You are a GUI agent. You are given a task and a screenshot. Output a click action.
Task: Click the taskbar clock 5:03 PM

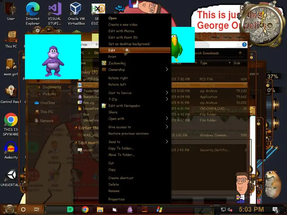(251, 209)
